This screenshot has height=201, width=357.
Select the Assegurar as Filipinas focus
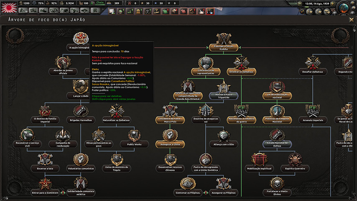(224, 187)
